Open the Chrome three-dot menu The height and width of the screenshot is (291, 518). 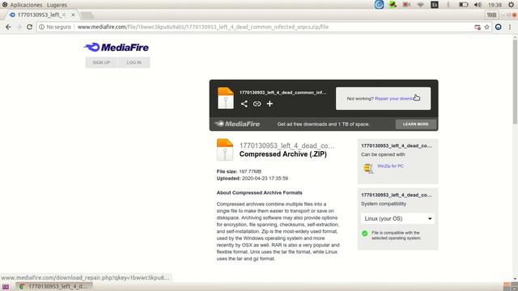tap(510, 27)
